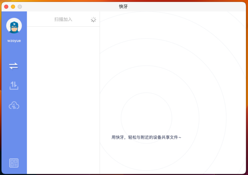Screen dimensions: 248x175
Task: Click the 扫描加入 header label
Action: [x=63, y=19]
